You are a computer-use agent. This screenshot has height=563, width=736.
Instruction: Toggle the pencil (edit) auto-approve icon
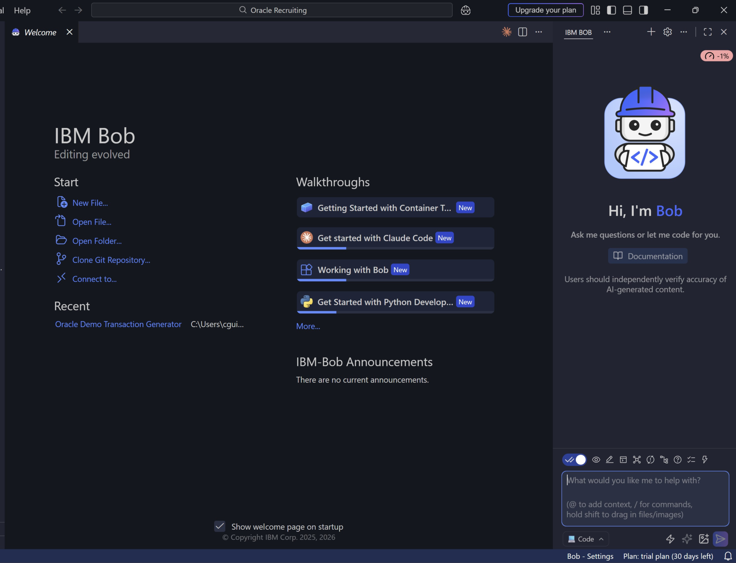point(610,459)
